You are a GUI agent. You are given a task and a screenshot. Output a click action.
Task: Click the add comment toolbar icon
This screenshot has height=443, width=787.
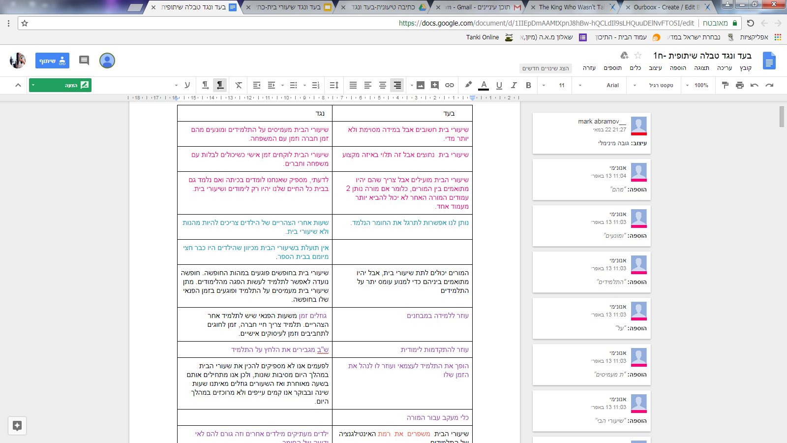pos(434,85)
